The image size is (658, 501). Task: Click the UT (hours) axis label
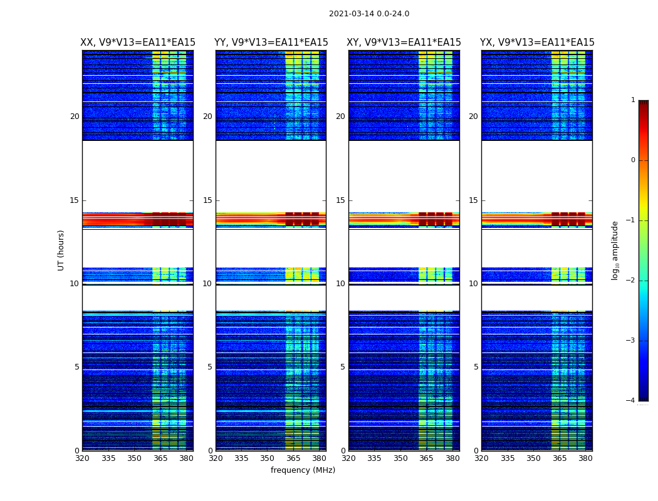[x=61, y=250]
